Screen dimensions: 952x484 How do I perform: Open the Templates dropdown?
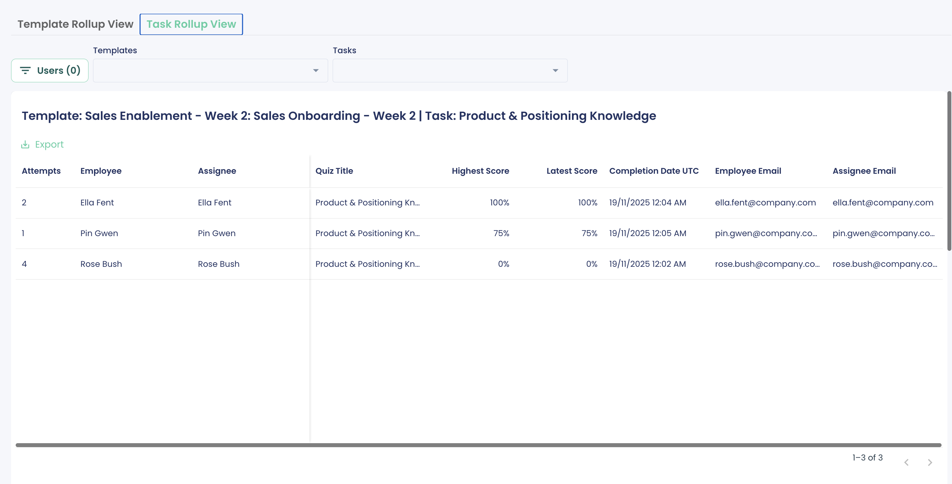point(210,70)
